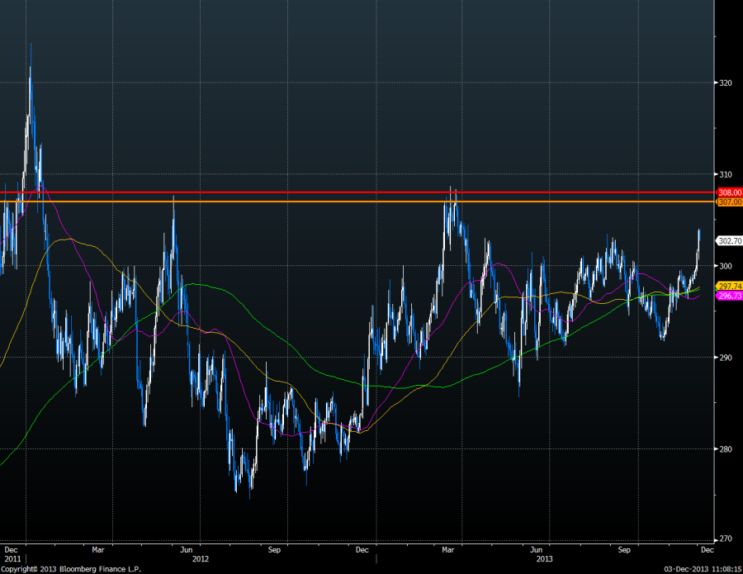Click the latest price bar near 302.70
The image size is (743, 574).
(699, 240)
